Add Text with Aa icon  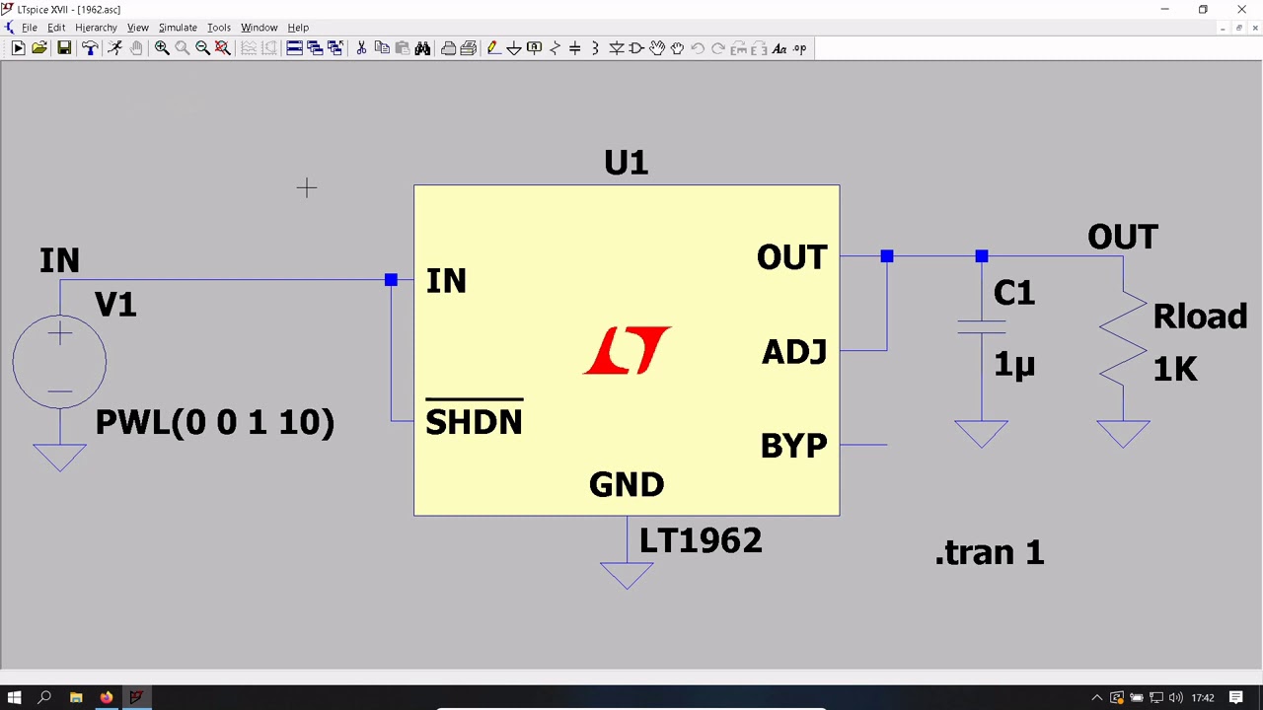tap(780, 48)
